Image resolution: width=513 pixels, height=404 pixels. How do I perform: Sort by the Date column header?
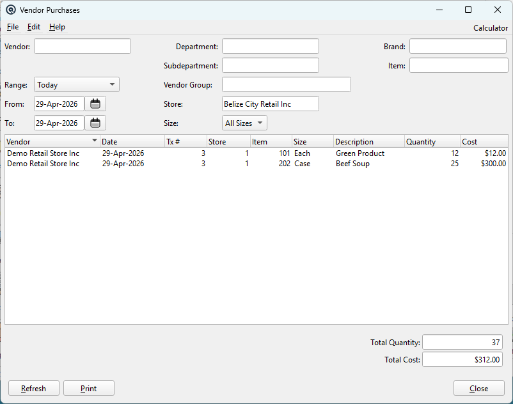(132, 141)
